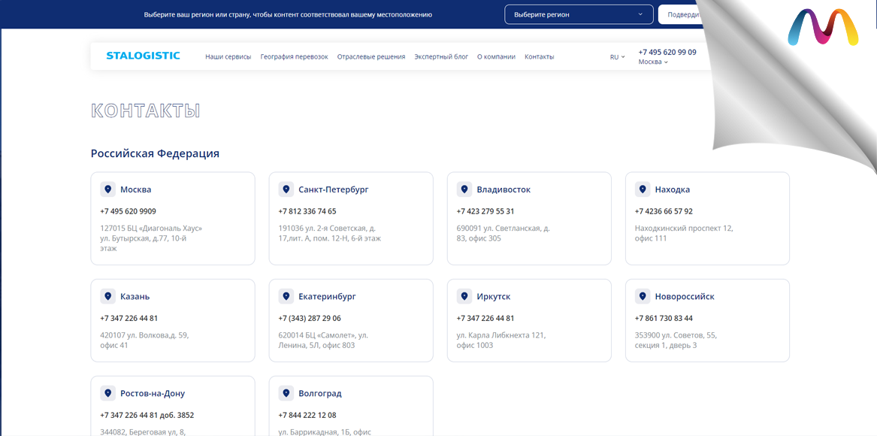Select the Находка city heading

click(673, 189)
